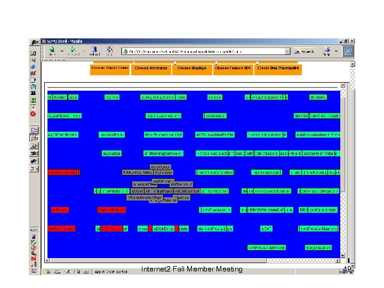Click the Back navigation arrow
Image resolution: width=384 pixels, height=288 pixels.
pyautogui.click(x=52, y=51)
